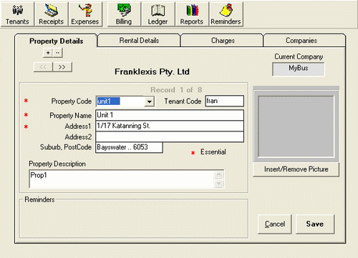The width and height of the screenshot is (358, 258).
Task: Add a new property record with plus button
Action: pyautogui.click(x=48, y=53)
